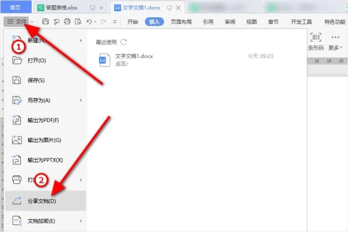Click the 今天 09:23 timestamp

[x=260, y=56]
